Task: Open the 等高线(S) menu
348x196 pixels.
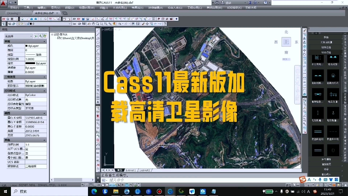Action: tap(137, 8)
